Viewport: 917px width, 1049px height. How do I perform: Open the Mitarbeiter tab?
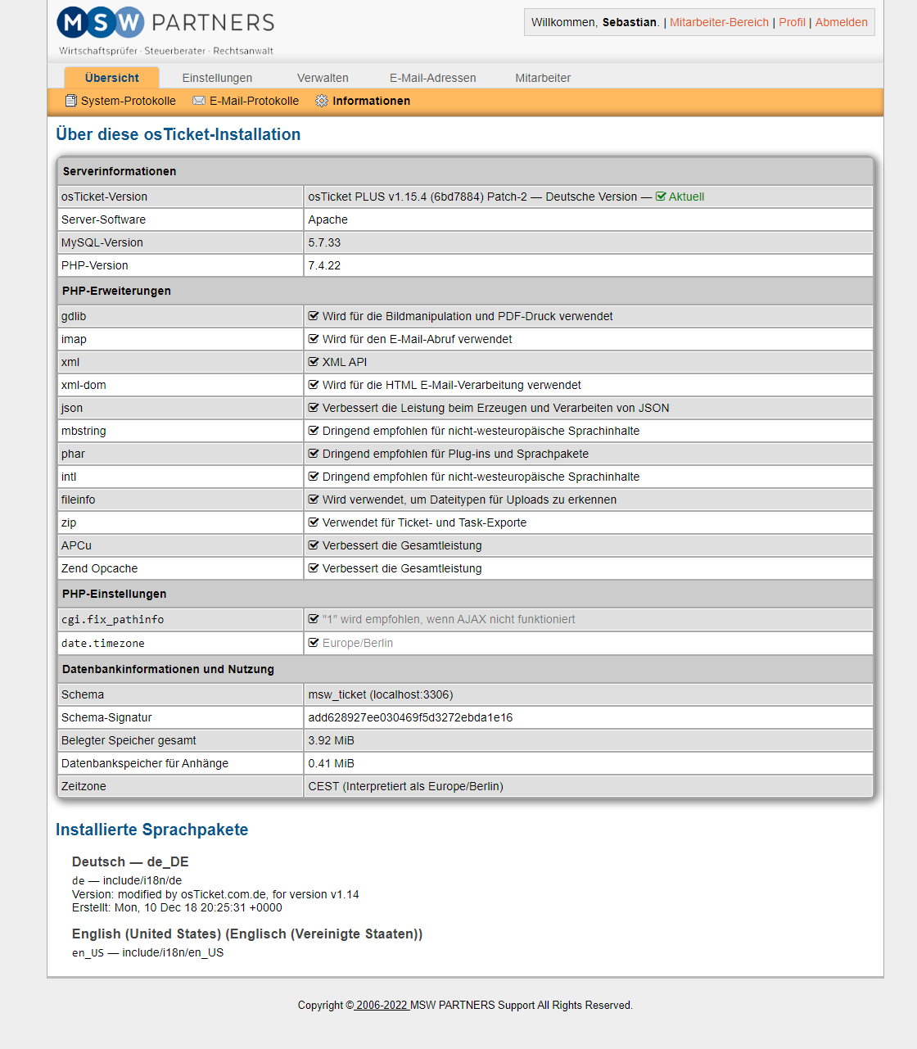click(543, 78)
